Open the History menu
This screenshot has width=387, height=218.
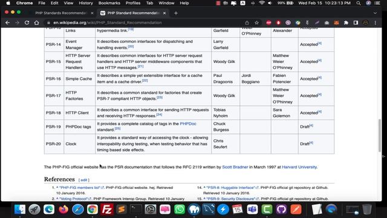[x=86, y=3]
